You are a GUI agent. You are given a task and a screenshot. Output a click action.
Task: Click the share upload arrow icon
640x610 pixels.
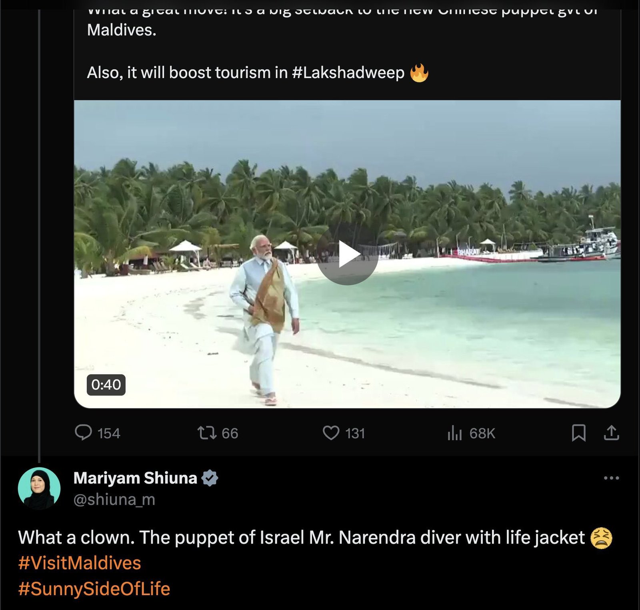pyautogui.click(x=611, y=433)
